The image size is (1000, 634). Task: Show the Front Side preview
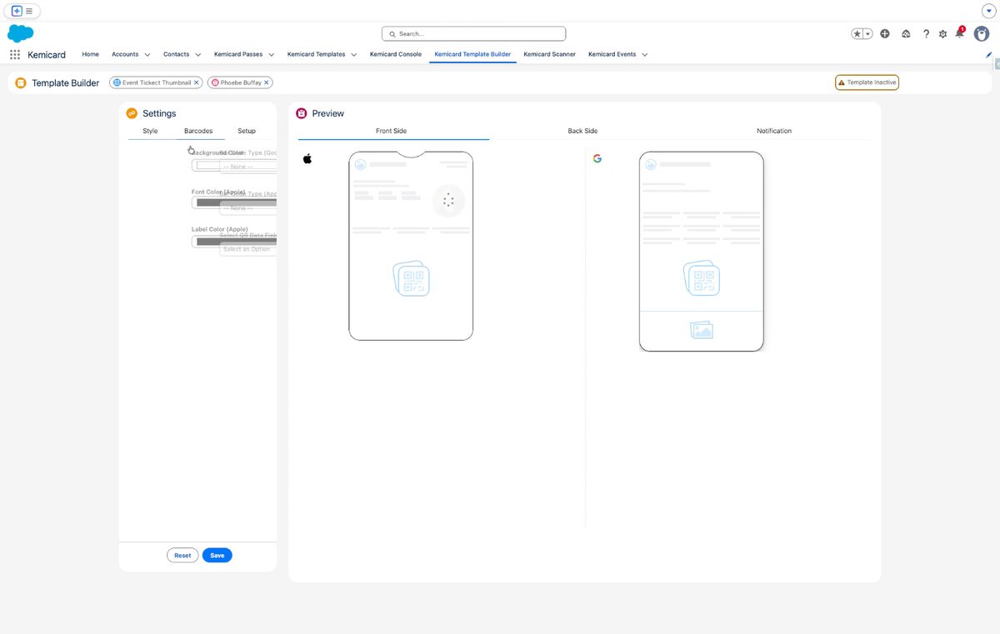(x=392, y=131)
